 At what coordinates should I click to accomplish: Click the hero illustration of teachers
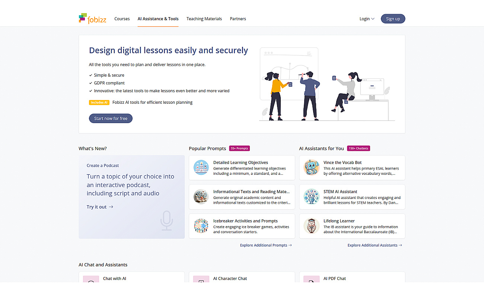[327, 84]
